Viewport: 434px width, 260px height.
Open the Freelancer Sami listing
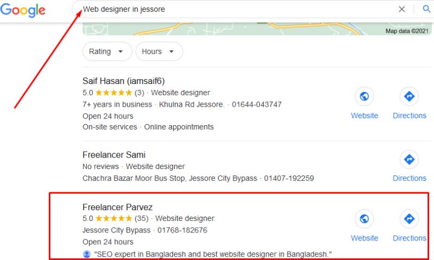[114, 155]
